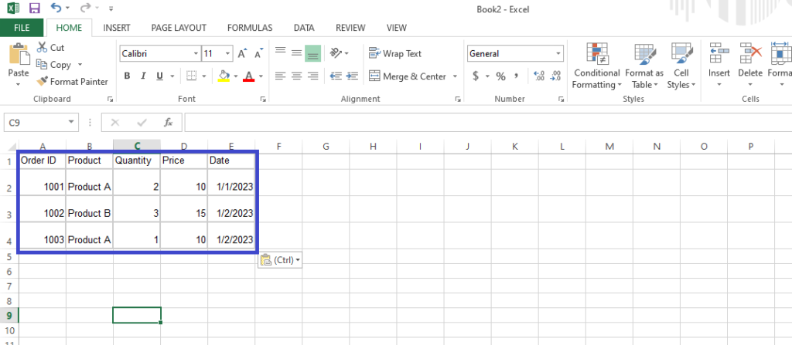Switch to the FORMULAS tab
Image resolution: width=792 pixels, height=345 pixels.
[250, 28]
